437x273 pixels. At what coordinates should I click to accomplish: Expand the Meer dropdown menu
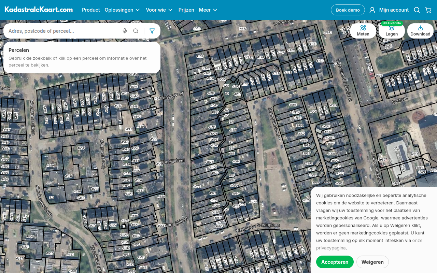pos(208,10)
